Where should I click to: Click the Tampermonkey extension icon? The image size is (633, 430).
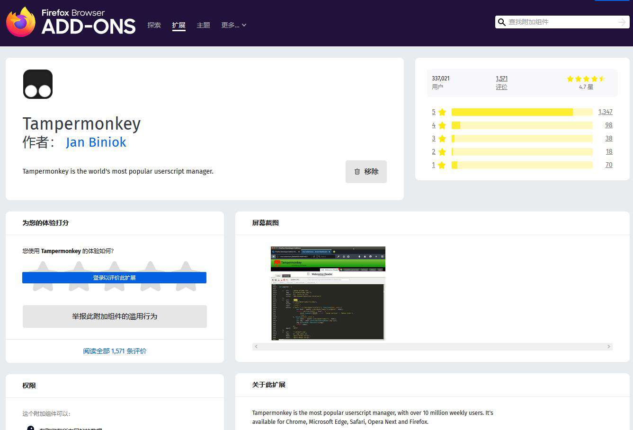coord(38,84)
